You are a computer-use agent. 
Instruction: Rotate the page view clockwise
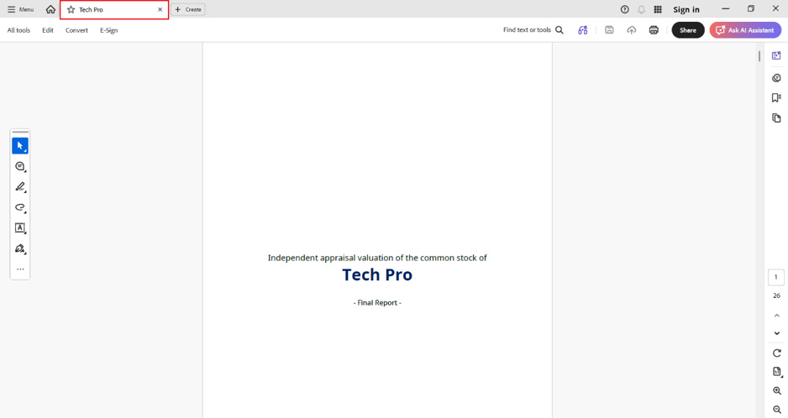coord(776,353)
